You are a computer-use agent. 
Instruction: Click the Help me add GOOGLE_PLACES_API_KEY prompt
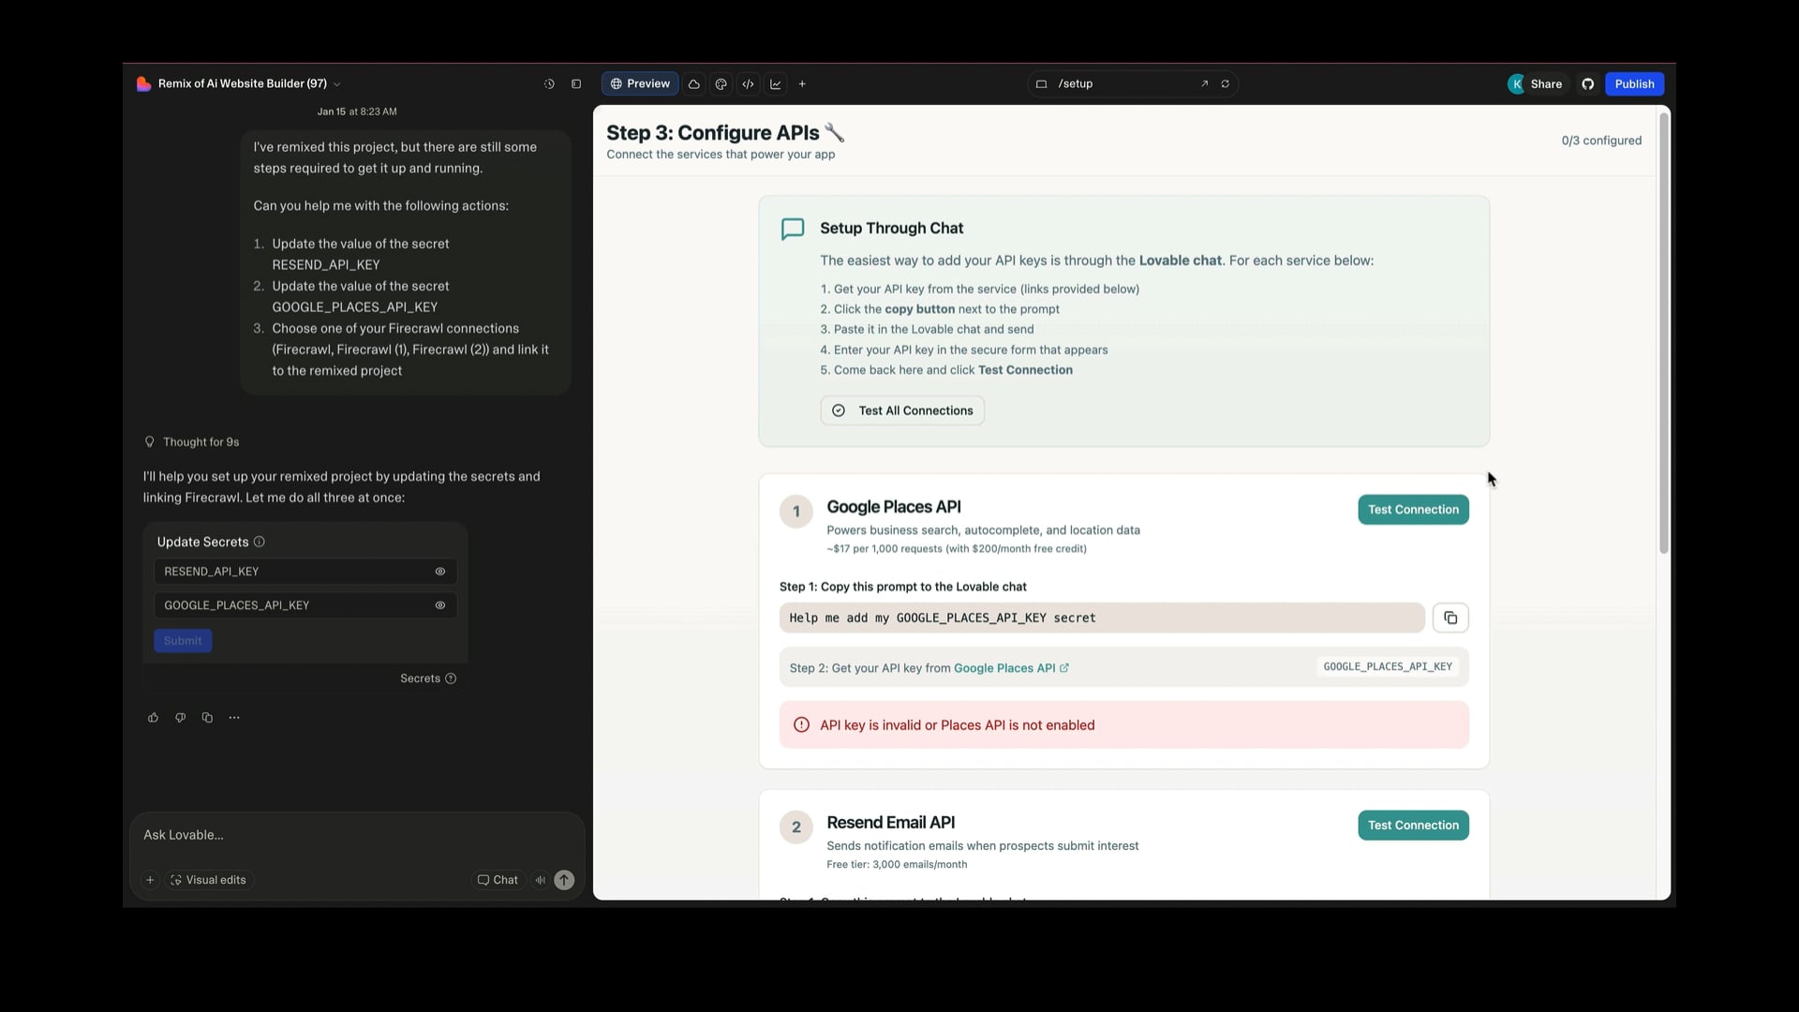[1102, 618]
